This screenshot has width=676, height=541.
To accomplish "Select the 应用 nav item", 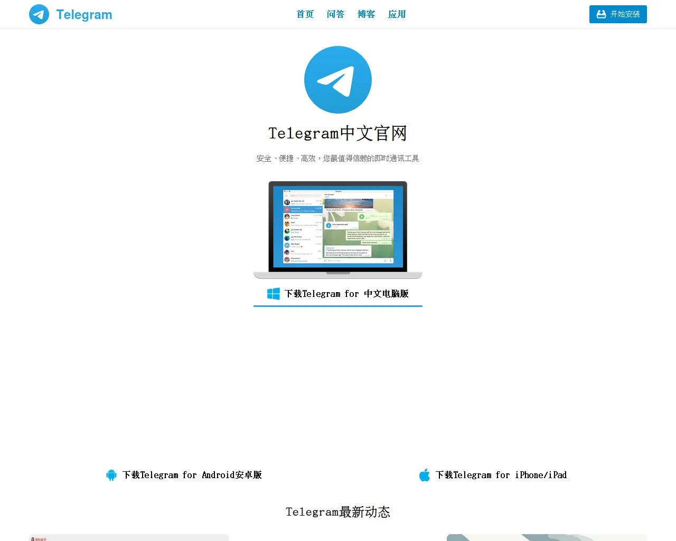I will coord(397,14).
